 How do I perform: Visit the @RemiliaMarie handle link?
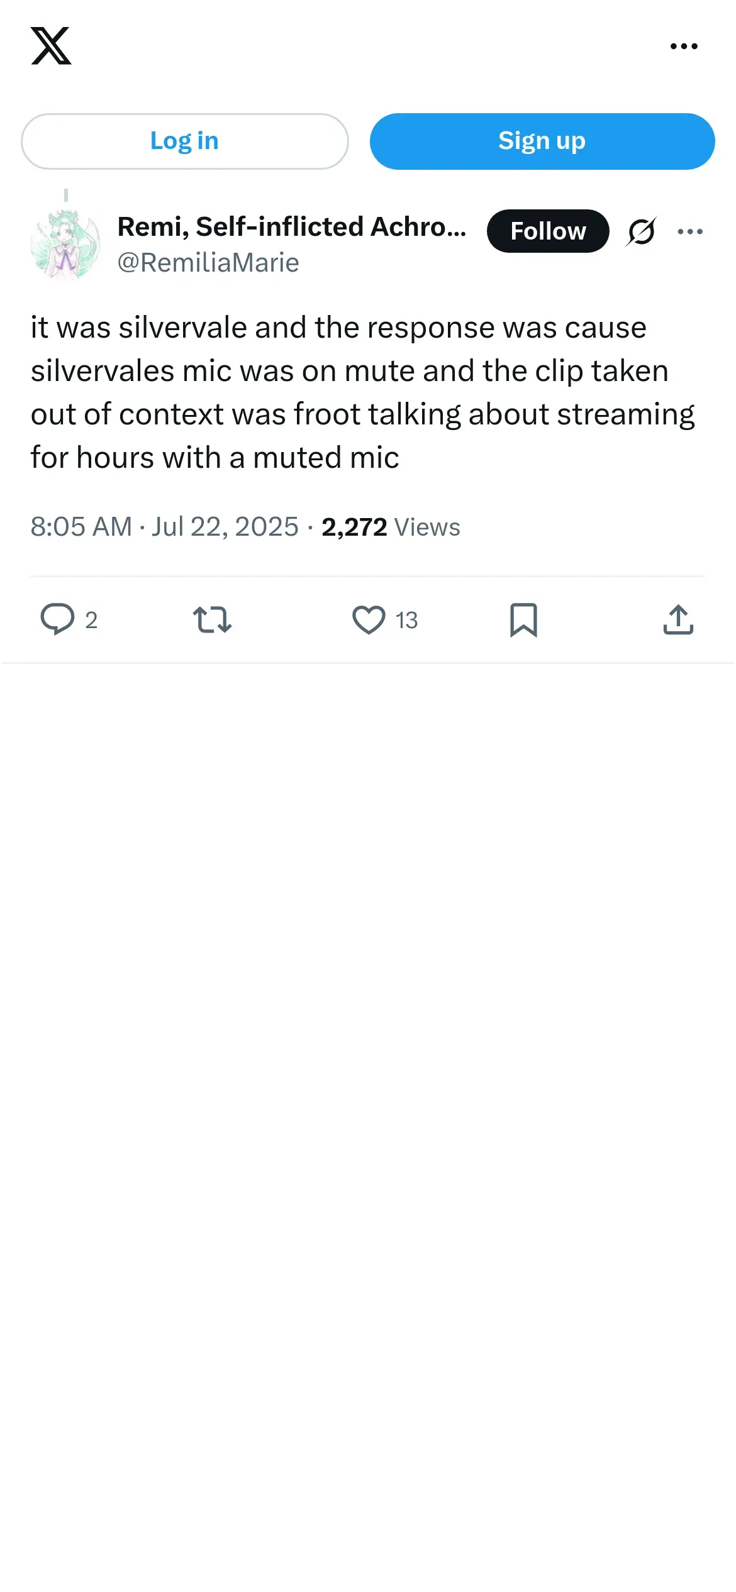[208, 263]
